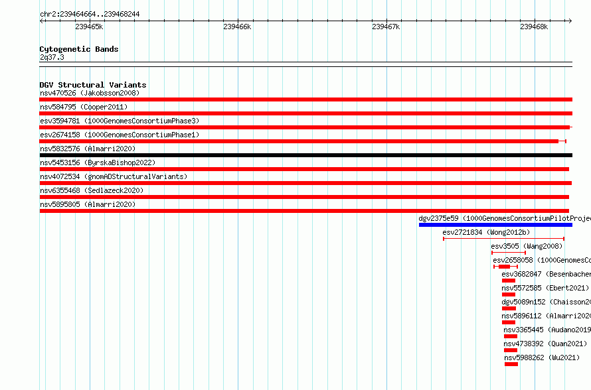Open the nsv5453156 (ByrskaBishop2022) variant bar
The image size is (591, 390).
304,169
